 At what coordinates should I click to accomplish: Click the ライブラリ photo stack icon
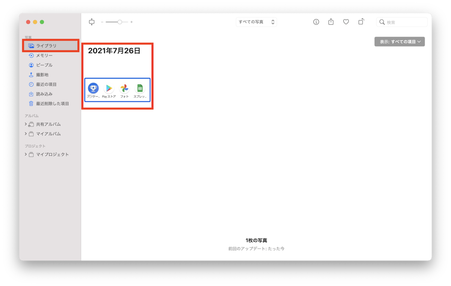point(31,46)
